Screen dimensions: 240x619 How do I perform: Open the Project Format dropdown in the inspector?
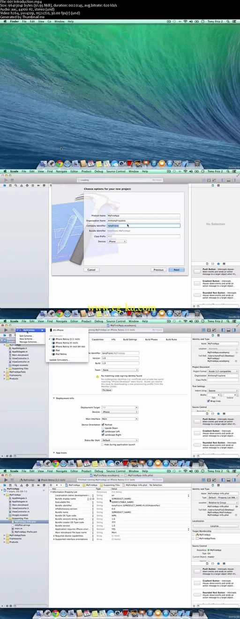coord(222,371)
